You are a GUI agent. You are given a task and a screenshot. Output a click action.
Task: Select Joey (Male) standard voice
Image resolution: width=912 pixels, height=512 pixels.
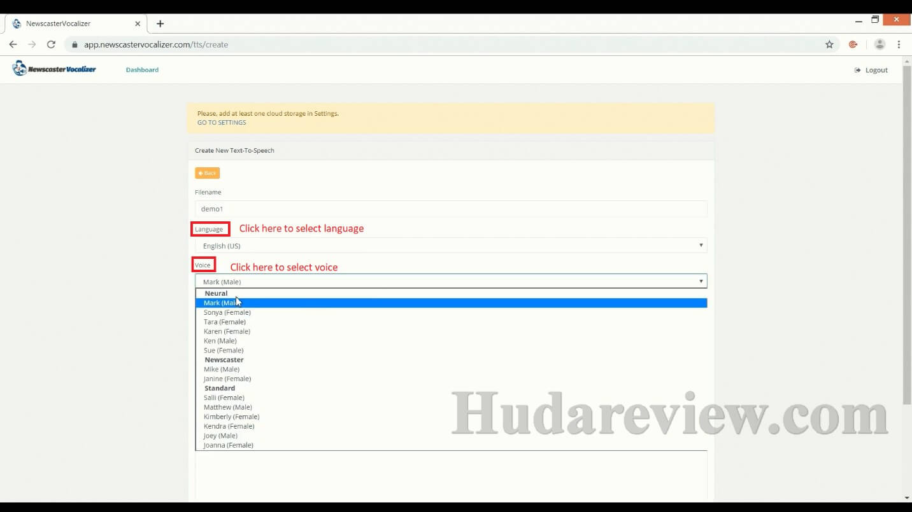452,436
